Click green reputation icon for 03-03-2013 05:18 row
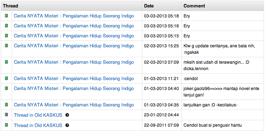Viewport: 265px width, 132px height. [x=6, y=16]
